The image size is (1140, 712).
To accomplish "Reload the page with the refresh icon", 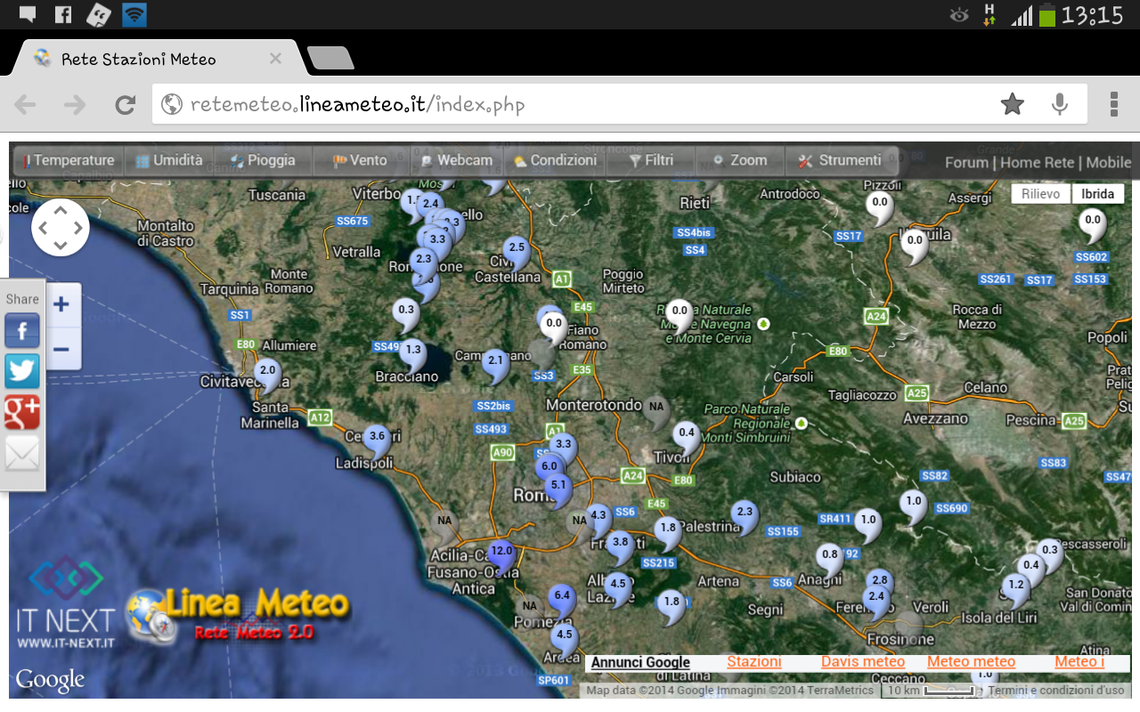I will pyautogui.click(x=125, y=105).
